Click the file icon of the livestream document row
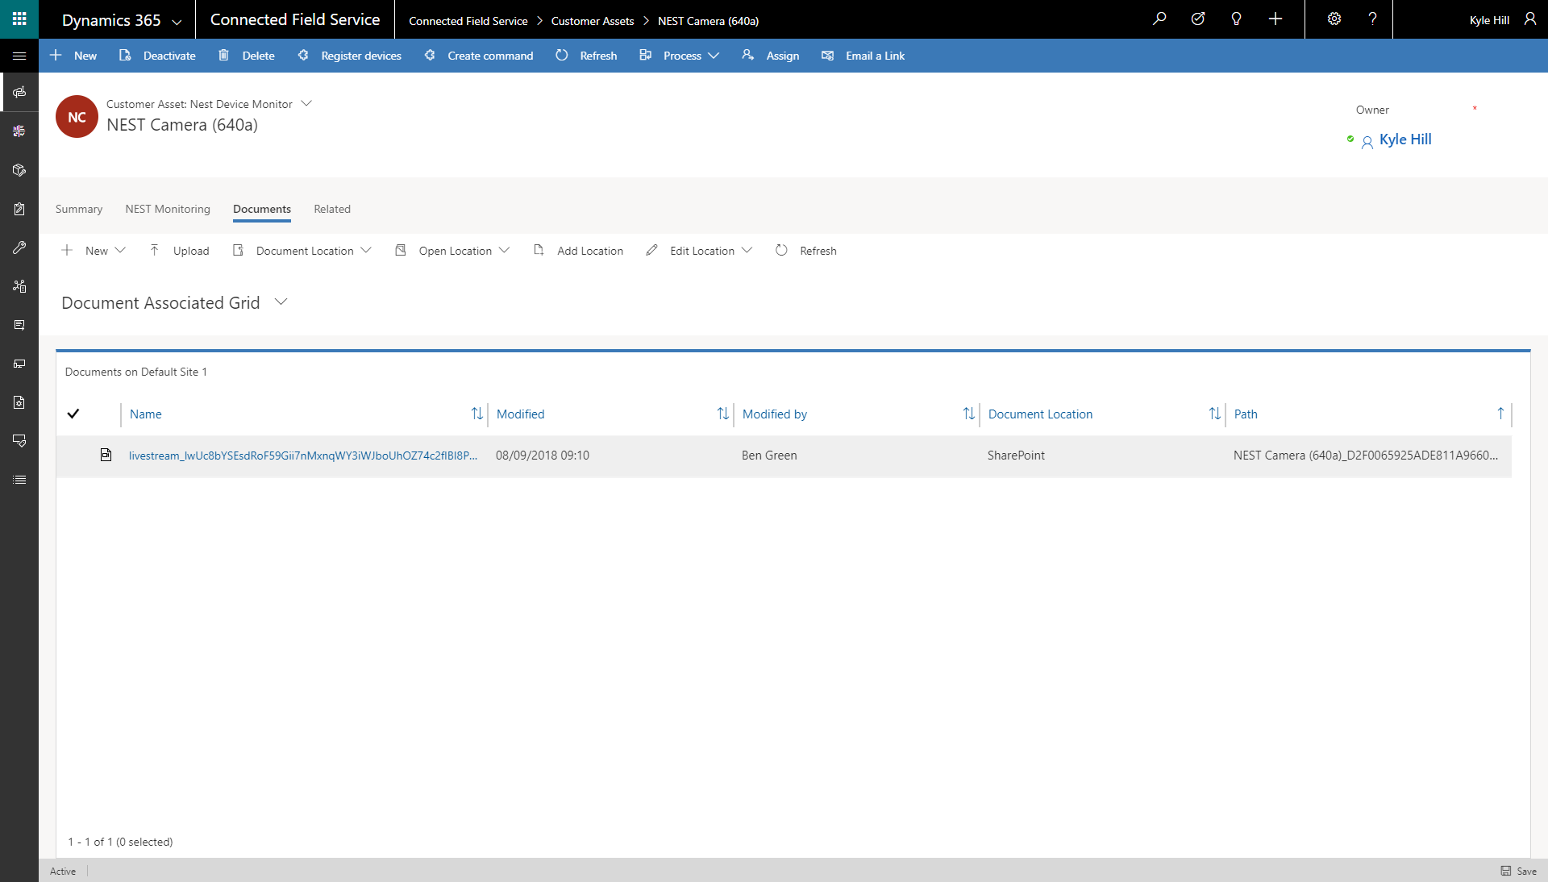 tap(106, 455)
